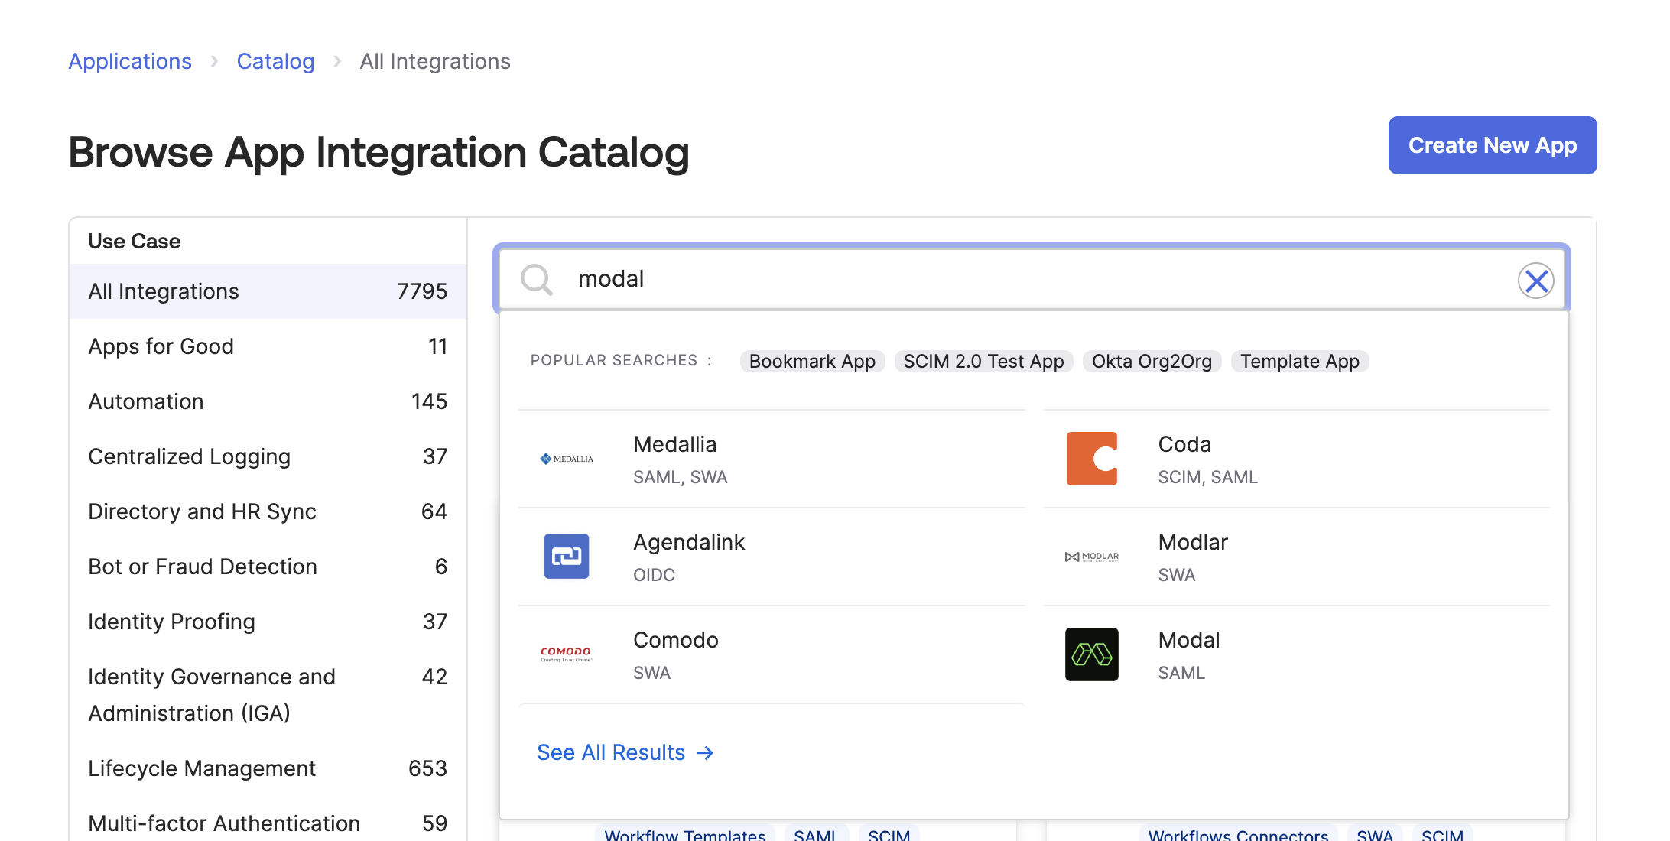Select Bookmark App popular search
This screenshot has width=1670, height=841.
pyautogui.click(x=812, y=361)
